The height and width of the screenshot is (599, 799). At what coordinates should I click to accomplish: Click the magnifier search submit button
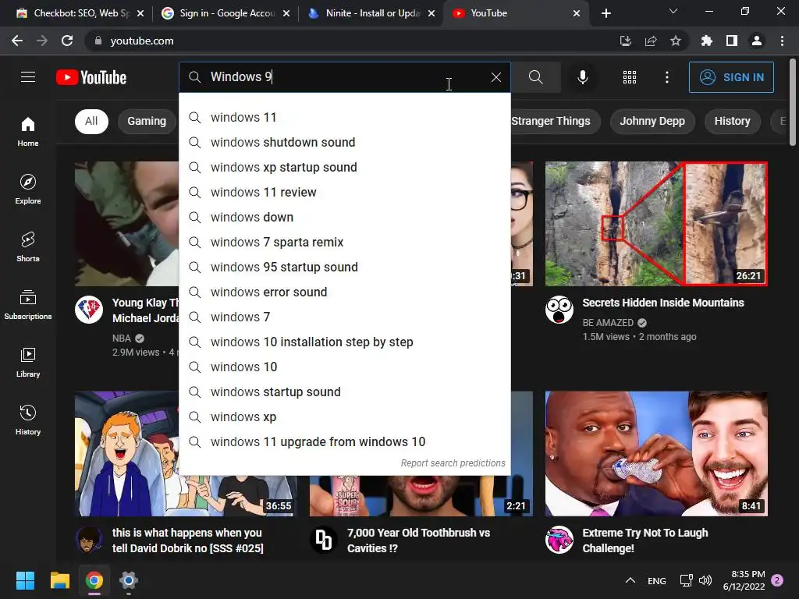(x=535, y=77)
